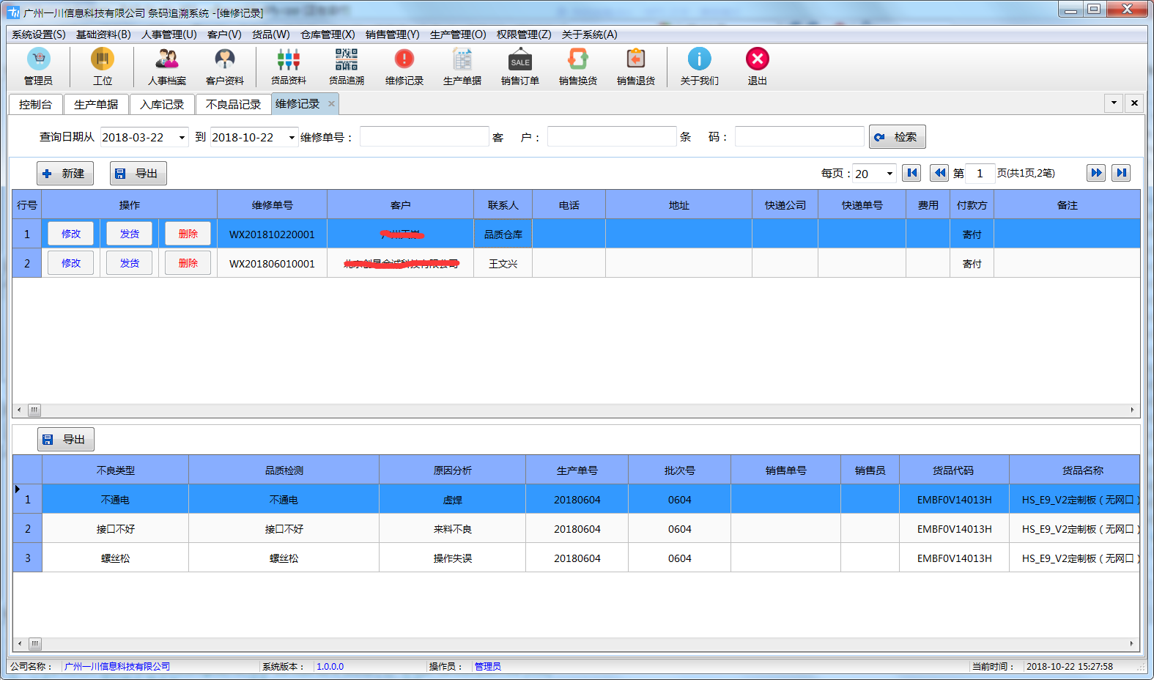The image size is (1154, 680).
Task: Open 货品追溯 barcode tracing icon
Action: 347,67
